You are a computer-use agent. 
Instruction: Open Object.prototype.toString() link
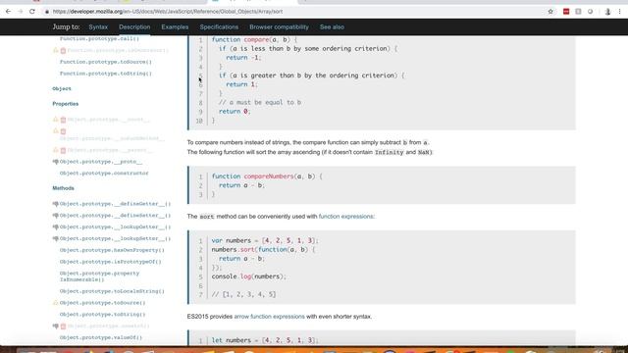pyautogui.click(x=102, y=315)
